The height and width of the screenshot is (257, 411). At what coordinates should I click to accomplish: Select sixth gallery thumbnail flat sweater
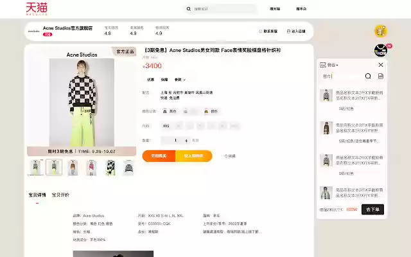click(x=128, y=167)
